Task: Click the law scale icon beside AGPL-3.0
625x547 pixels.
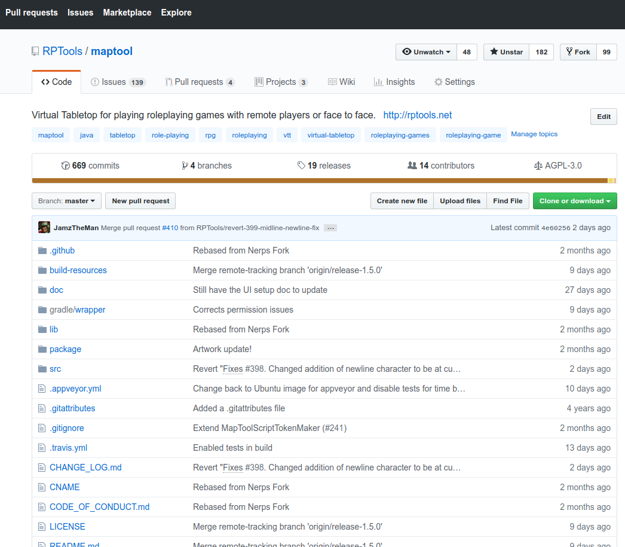Action: pos(538,166)
